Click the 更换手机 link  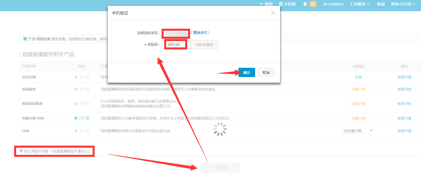click(x=200, y=33)
